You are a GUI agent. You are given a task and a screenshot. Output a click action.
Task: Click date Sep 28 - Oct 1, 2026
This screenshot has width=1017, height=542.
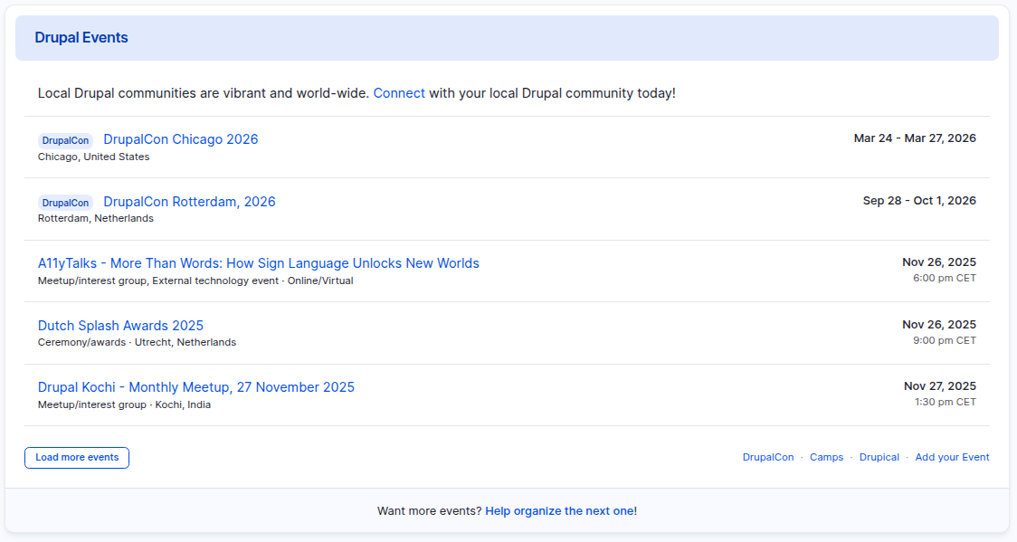(x=919, y=200)
